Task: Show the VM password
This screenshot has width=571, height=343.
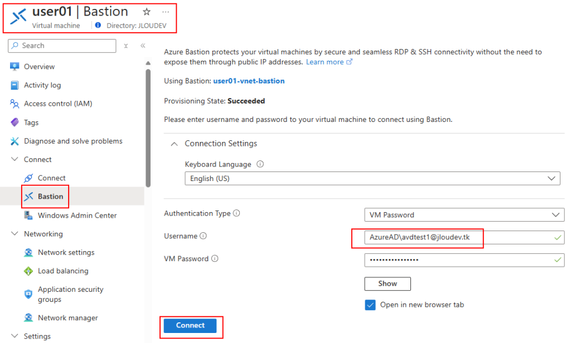Action: point(388,284)
